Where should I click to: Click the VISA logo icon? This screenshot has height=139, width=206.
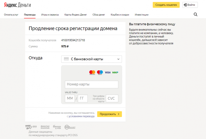click(x=108, y=72)
